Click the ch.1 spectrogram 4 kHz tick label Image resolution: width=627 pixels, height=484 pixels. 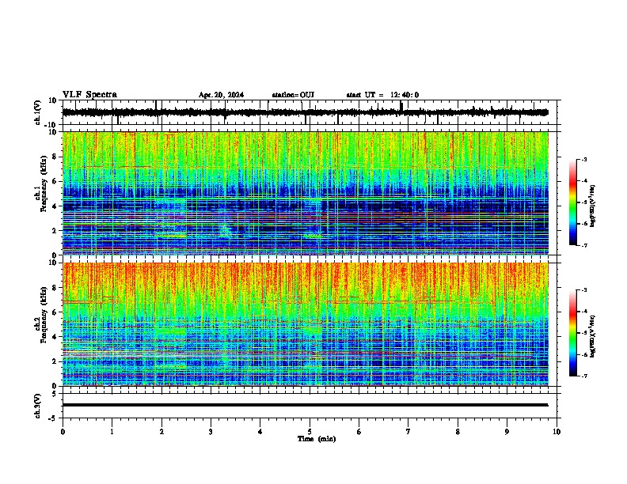click(55, 206)
